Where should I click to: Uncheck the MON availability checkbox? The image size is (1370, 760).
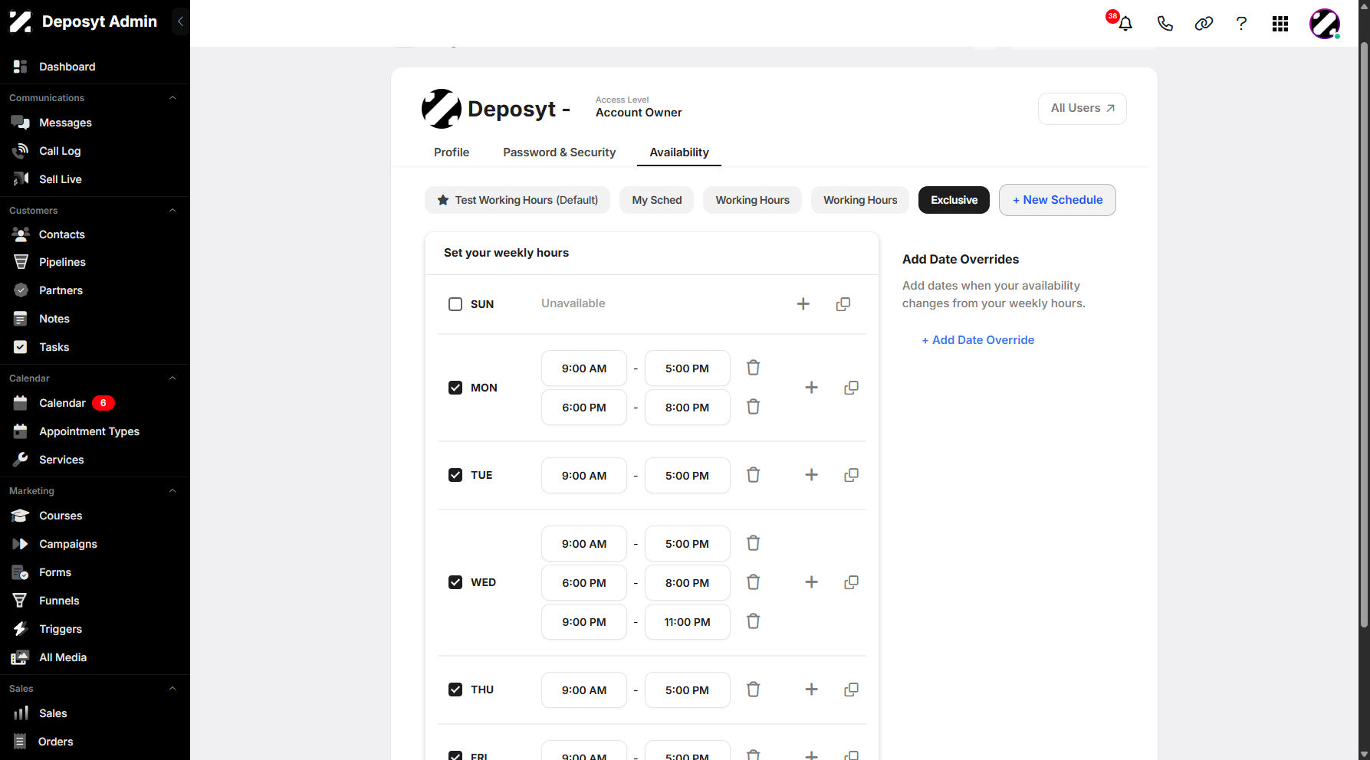click(455, 388)
